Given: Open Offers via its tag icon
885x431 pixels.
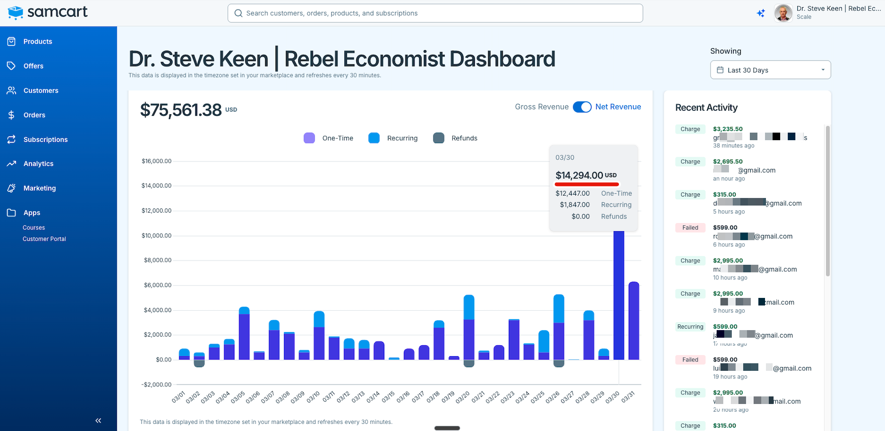Looking at the screenshot, I should click(x=11, y=66).
